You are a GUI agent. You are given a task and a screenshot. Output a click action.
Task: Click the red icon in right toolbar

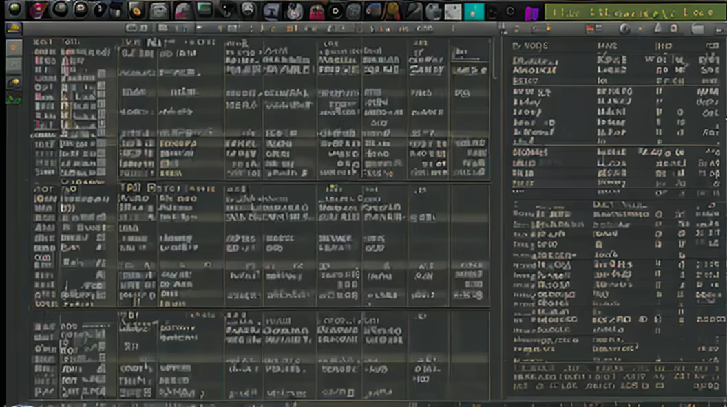(589, 29)
